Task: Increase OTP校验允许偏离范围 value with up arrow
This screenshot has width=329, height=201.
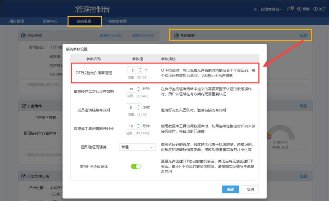Action: point(140,68)
